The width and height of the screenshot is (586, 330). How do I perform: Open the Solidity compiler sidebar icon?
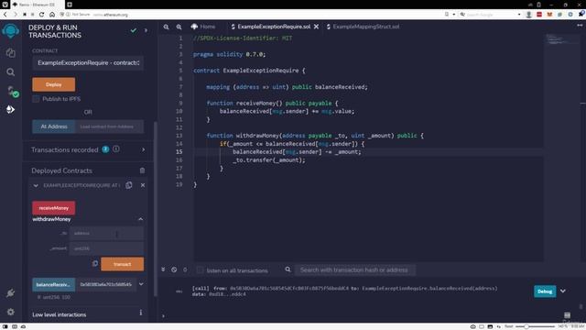tap(12, 92)
